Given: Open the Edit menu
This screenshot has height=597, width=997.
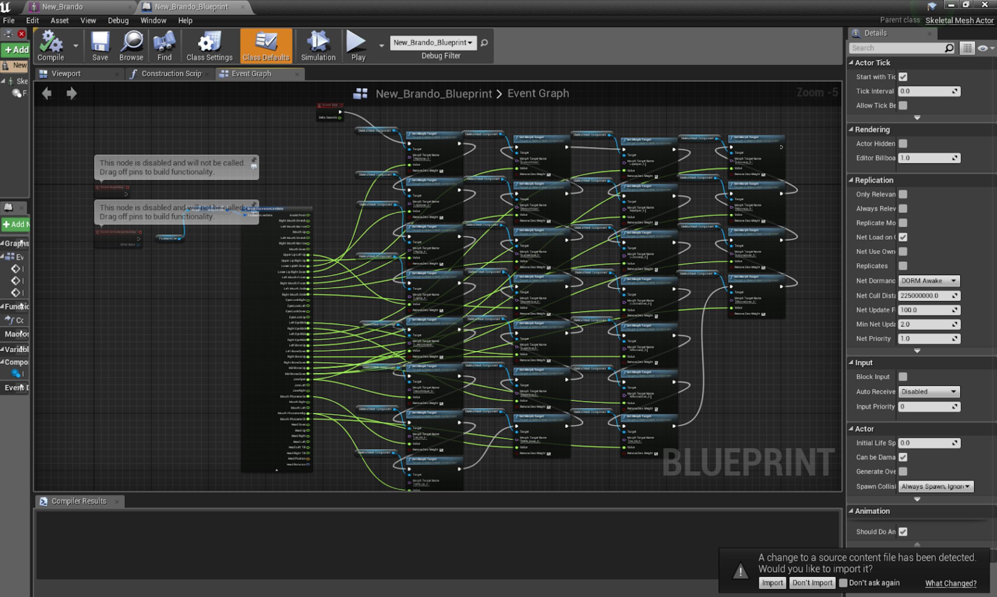Looking at the screenshot, I should tap(32, 20).
